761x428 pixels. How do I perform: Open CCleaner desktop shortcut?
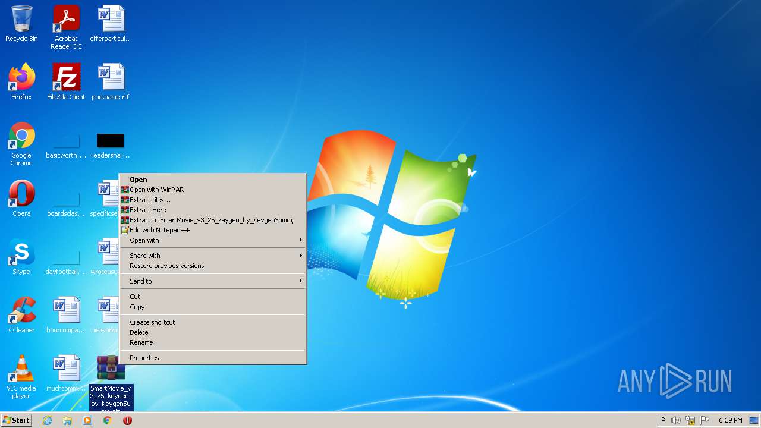point(21,315)
